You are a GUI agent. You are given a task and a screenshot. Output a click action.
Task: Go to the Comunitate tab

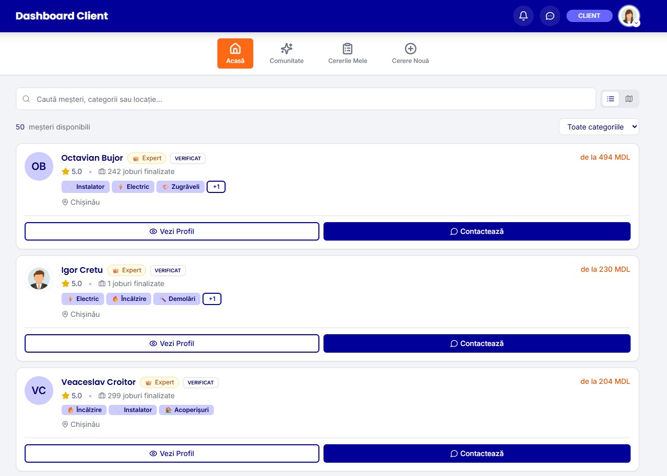point(287,54)
